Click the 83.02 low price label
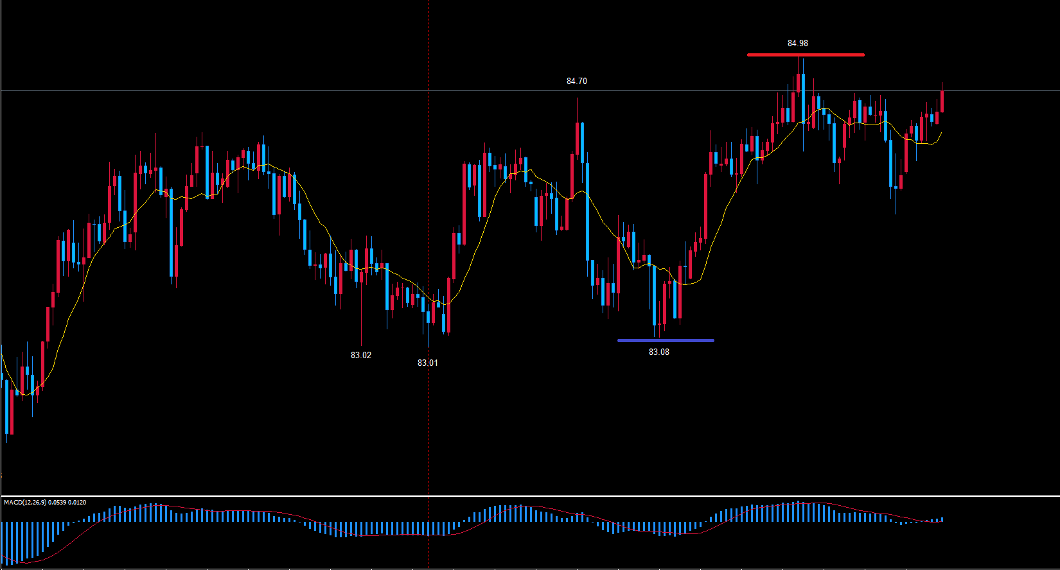The width and height of the screenshot is (1060, 570). (x=361, y=355)
